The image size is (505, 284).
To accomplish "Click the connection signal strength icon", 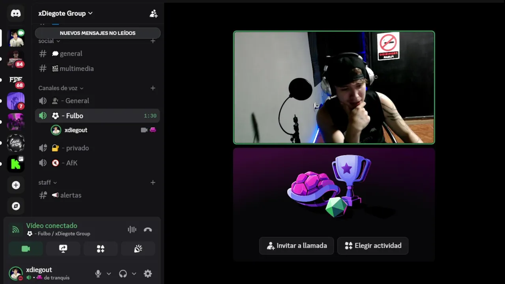I will 16,230.
